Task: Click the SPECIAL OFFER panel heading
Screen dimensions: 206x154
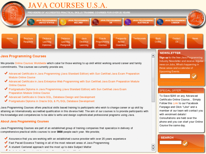Action: click(171, 91)
